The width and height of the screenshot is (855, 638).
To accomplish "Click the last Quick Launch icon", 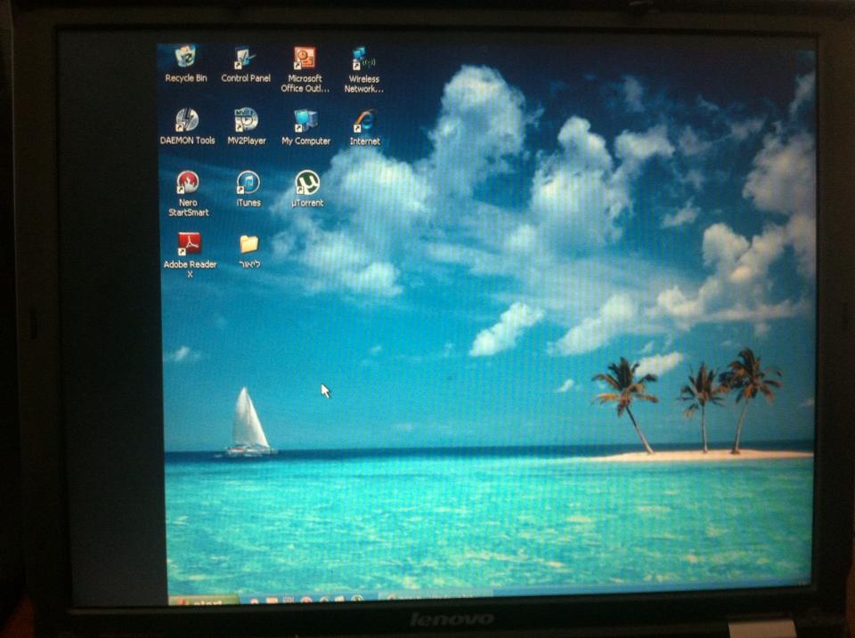I will click(358, 599).
